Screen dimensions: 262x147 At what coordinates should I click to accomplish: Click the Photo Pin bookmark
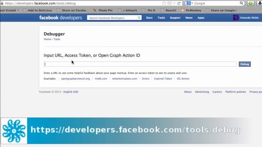(x=103, y=10)
